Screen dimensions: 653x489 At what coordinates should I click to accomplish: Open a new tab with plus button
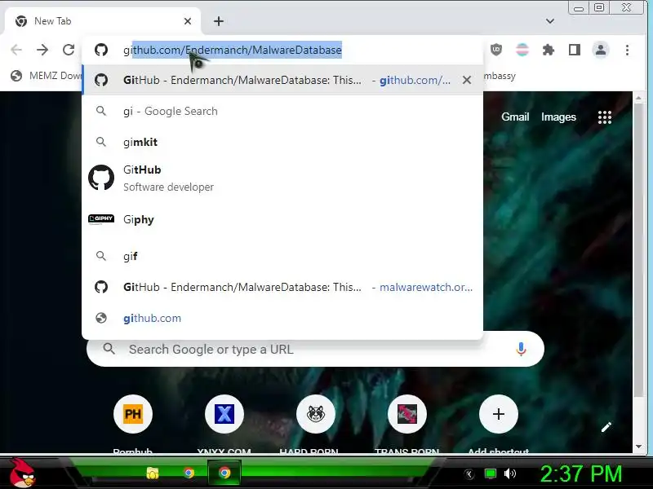click(x=219, y=21)
